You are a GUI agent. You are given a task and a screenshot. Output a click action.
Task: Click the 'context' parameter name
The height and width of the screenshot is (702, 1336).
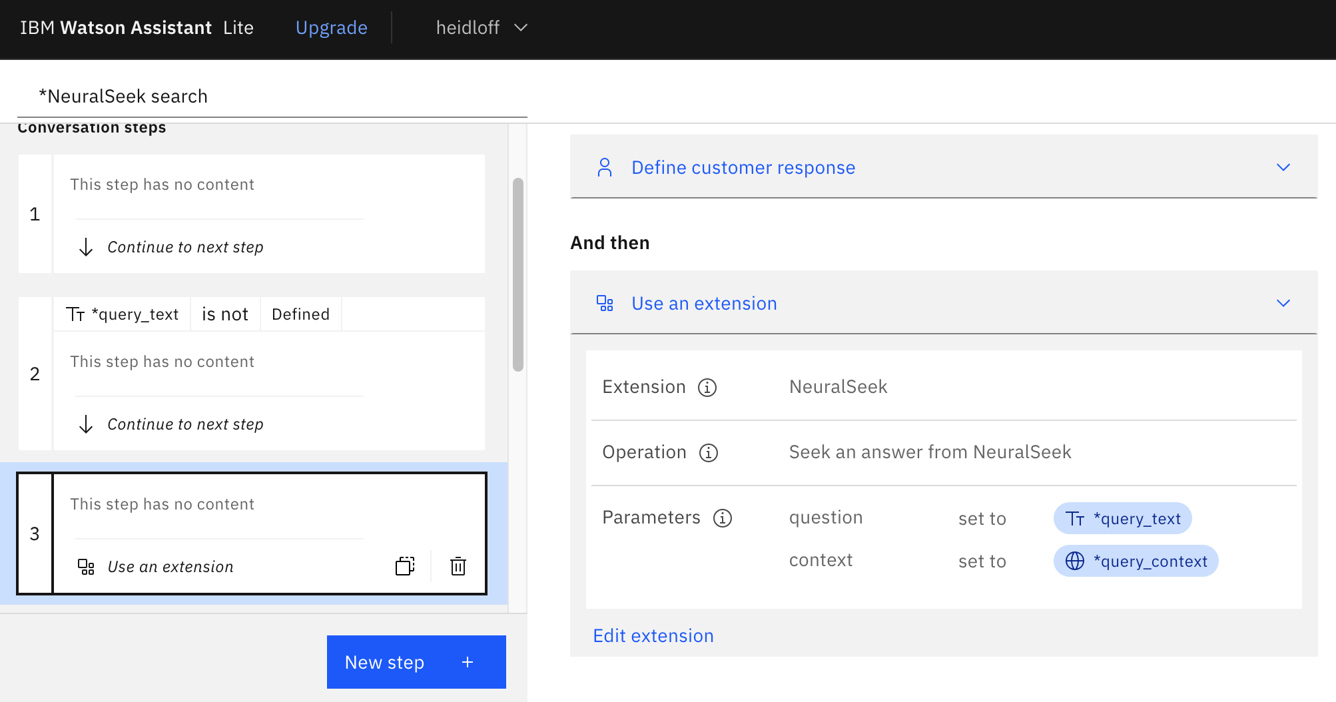pos(821,560)
